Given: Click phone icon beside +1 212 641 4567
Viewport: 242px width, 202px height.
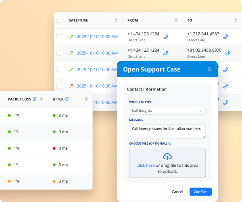Looking at the screenshot, I should click(x=225, y=37).
